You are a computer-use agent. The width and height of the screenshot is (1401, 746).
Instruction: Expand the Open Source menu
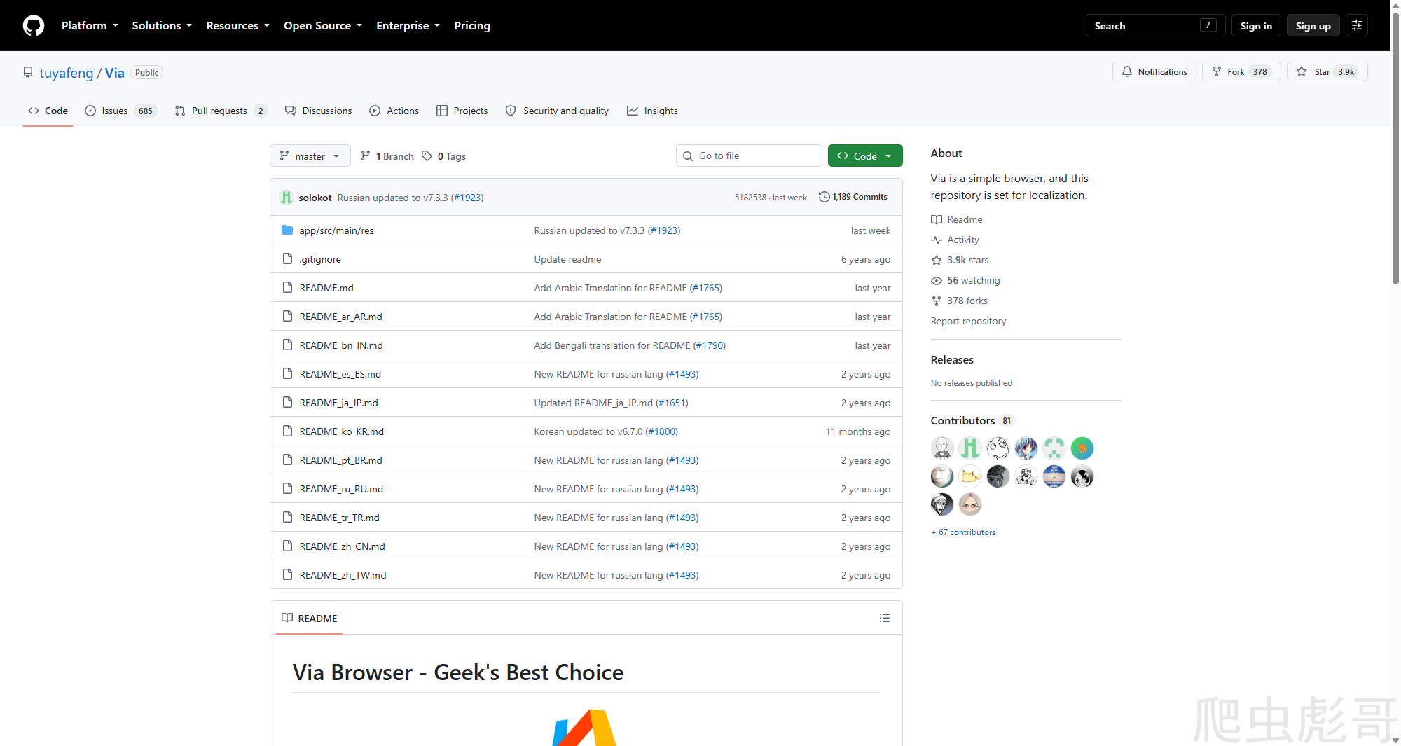point(323,26)
